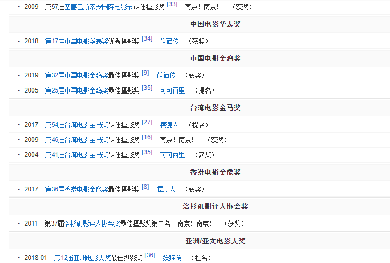
Task: Open citation [8] in the 2017 金像奖 row
Action: click(x=145, y=187)
